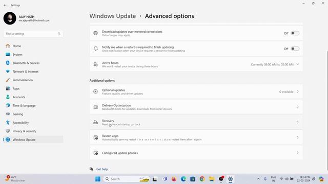The width and height of the screenshot is (328, 184).
Task: Click the Accounts person icon
Action: [8, 97]
